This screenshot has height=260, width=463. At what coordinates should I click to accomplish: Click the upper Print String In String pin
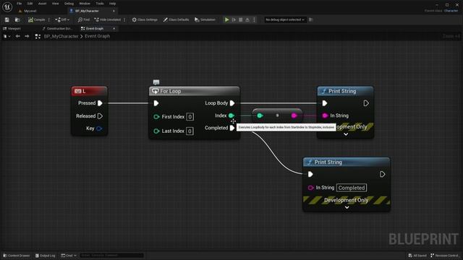[x=325, y=116]
